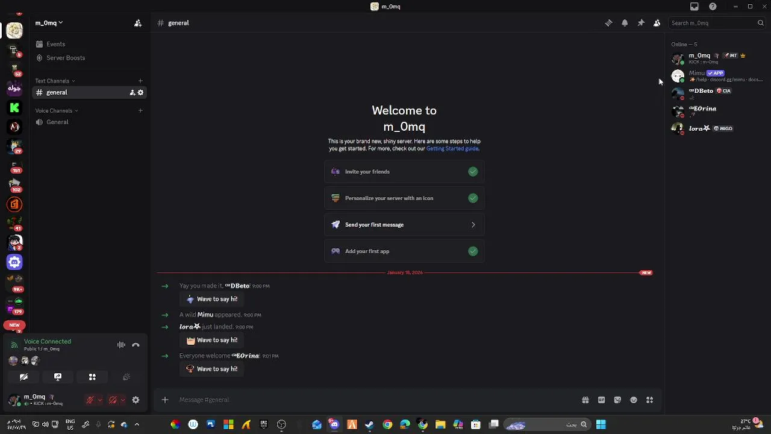Viewport: 771px width, 434px height.
Task: Send a gift icon in message bar
Action: [x=585, y=400]
